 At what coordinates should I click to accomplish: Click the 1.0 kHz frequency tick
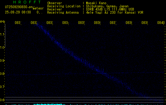(2, 48)
